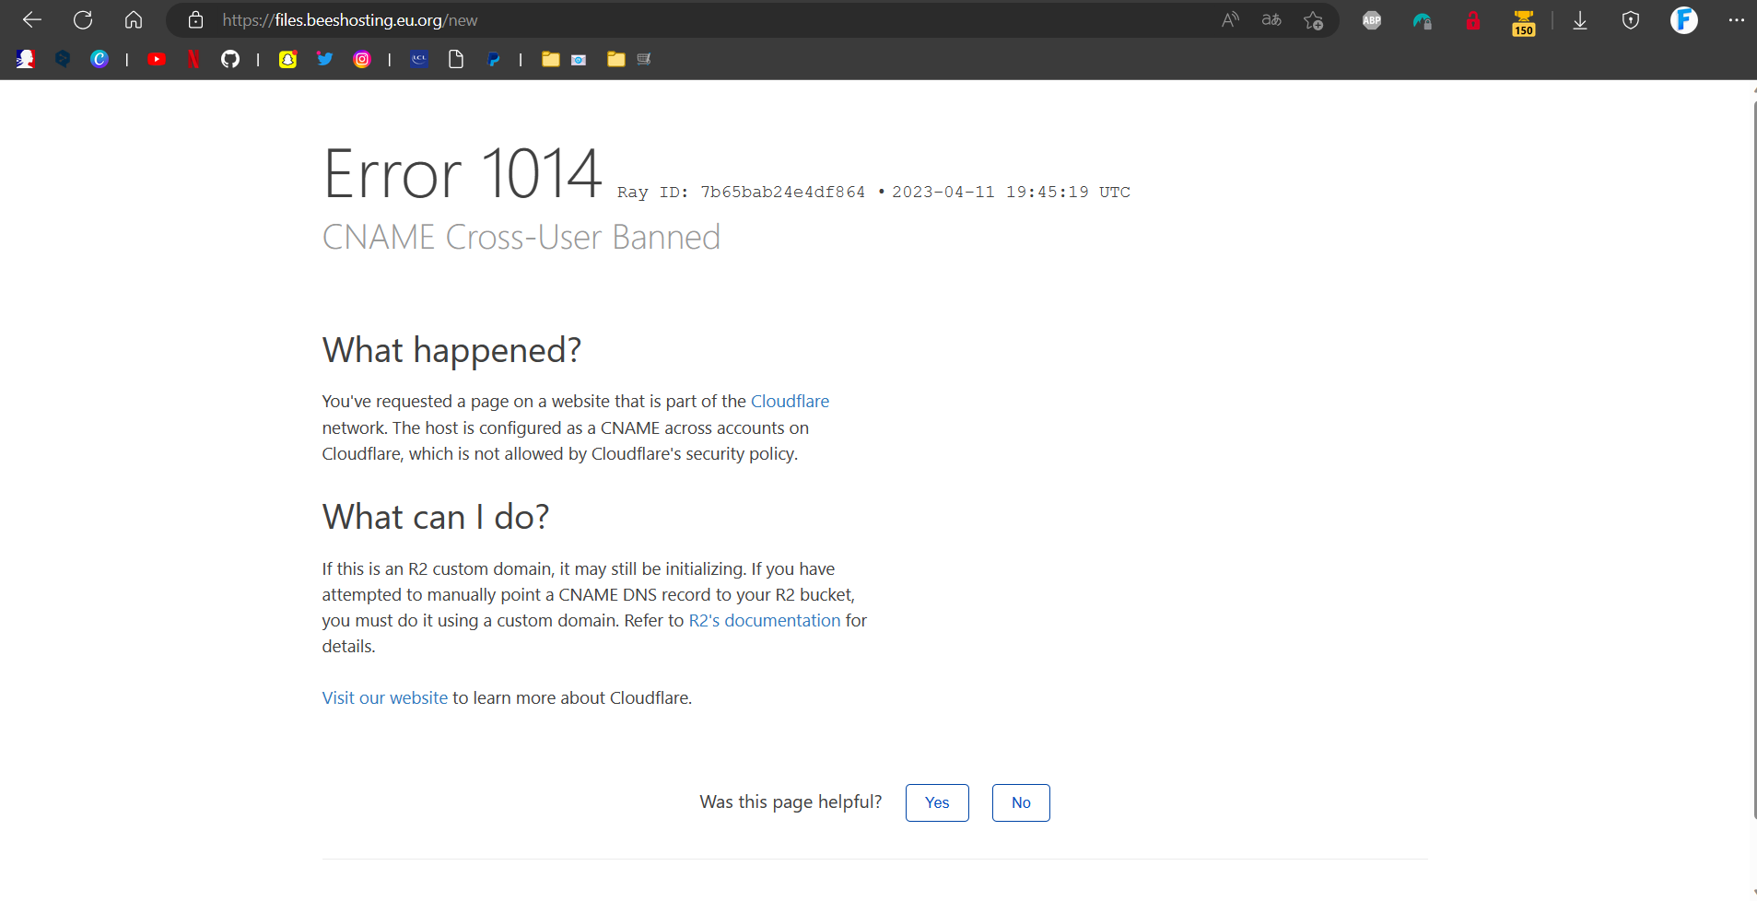This screenshot has width=1757, height=901.
Task: Open the bookmark folder just before the shopping cart
Action: 615,59
